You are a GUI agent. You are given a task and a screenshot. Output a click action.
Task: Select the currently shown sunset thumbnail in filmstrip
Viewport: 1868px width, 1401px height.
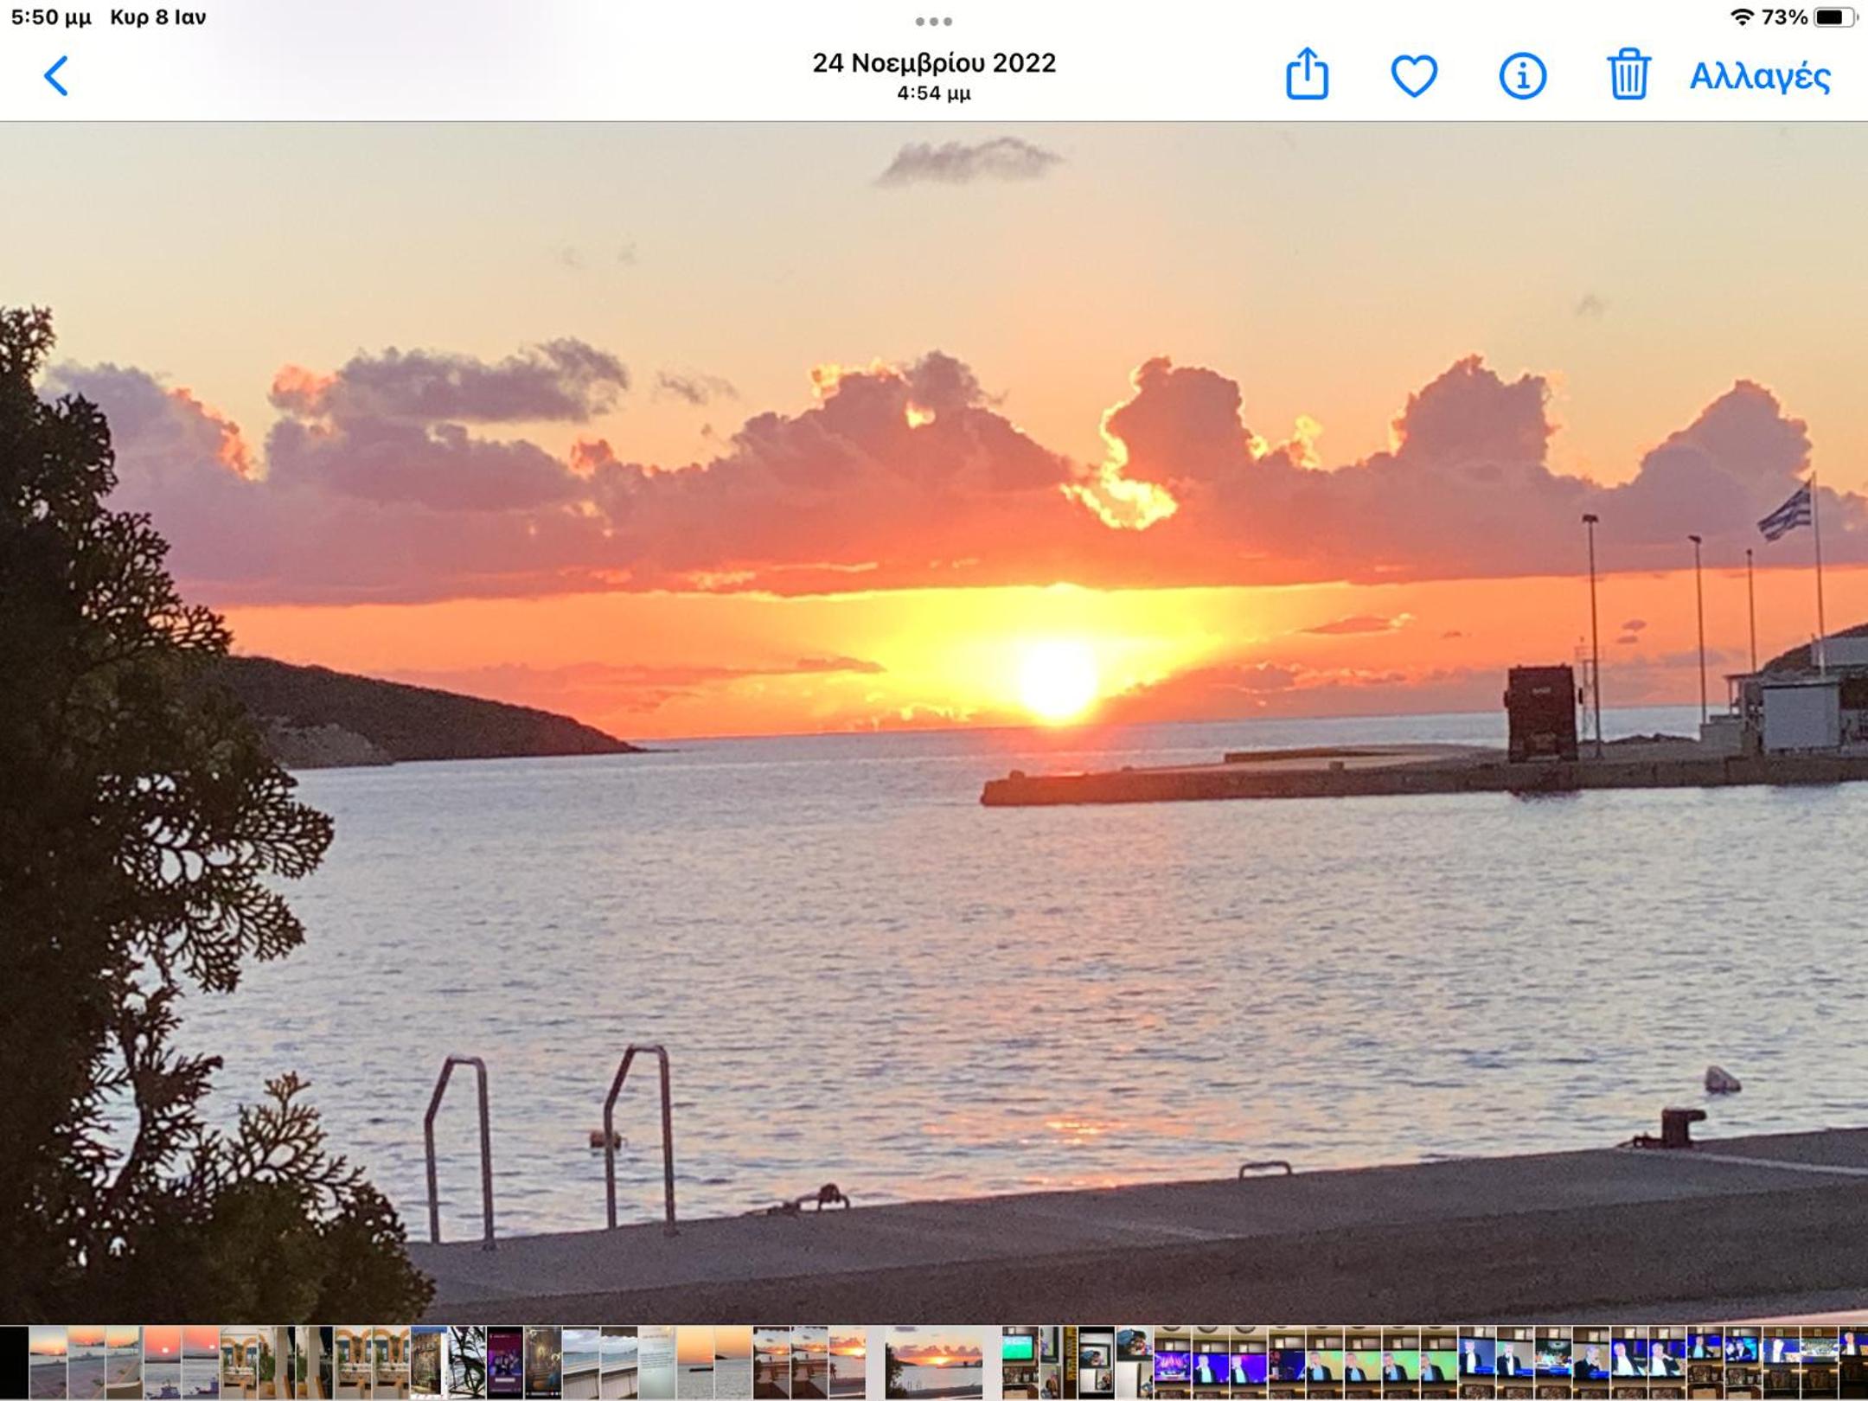pos(934,1362)
